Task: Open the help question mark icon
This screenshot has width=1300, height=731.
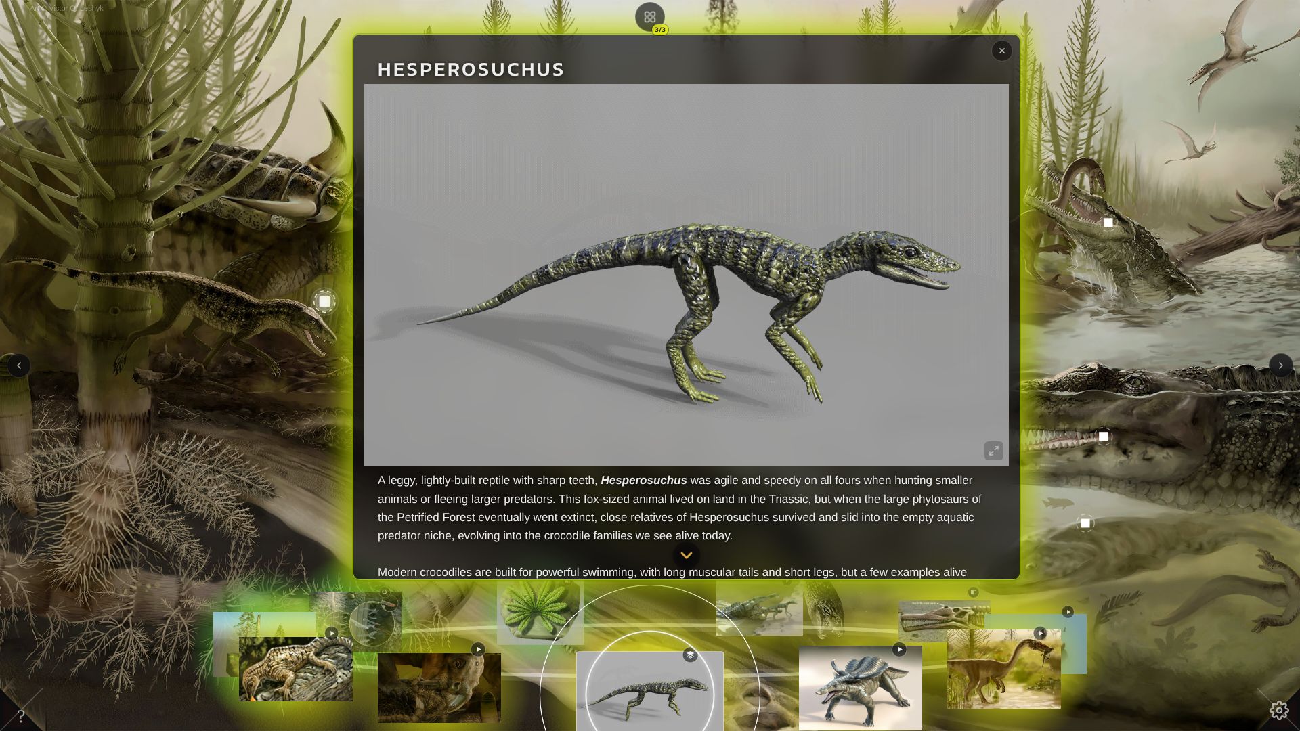Action: [x=21, y=715]
